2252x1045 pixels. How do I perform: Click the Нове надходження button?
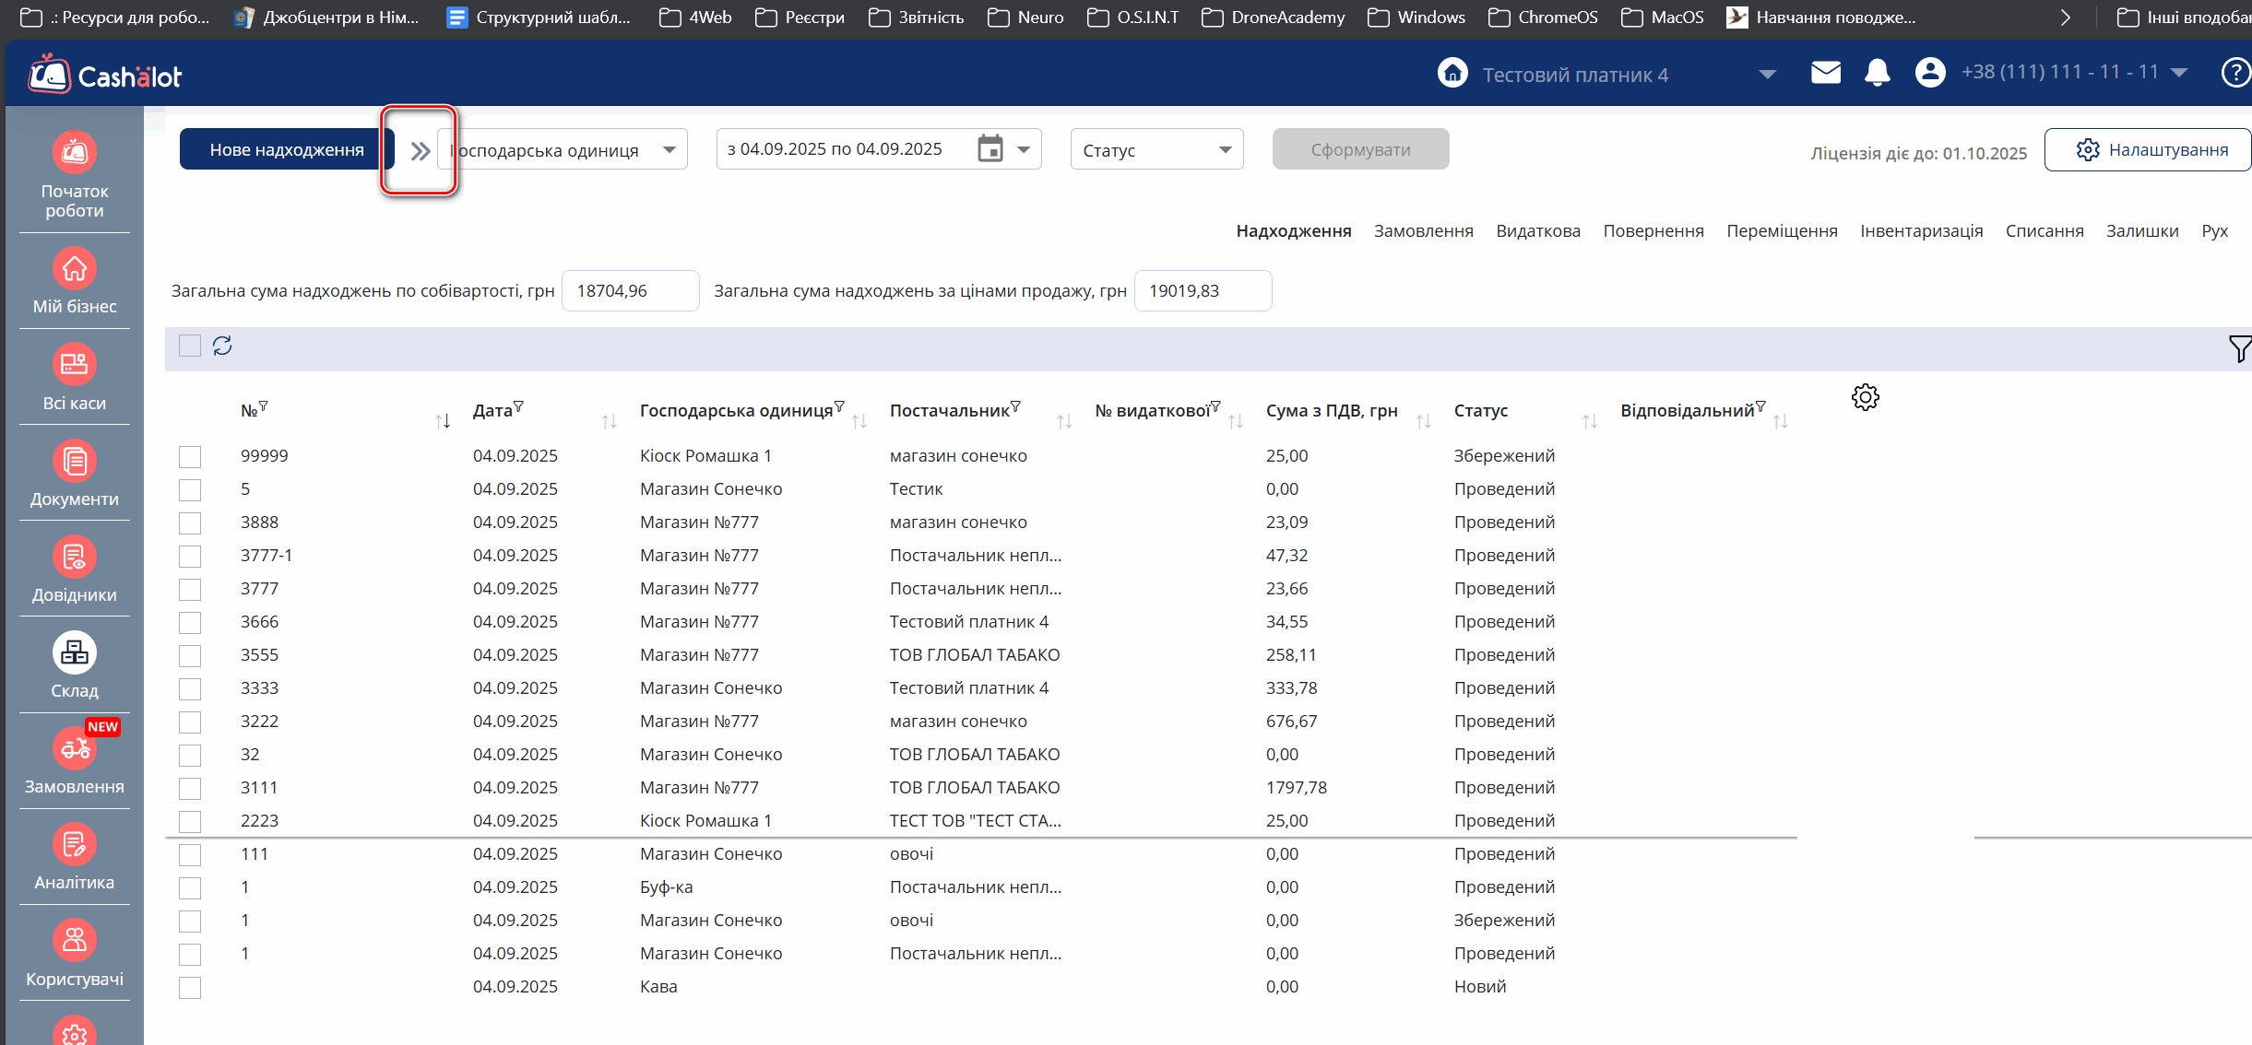(287, 149)
